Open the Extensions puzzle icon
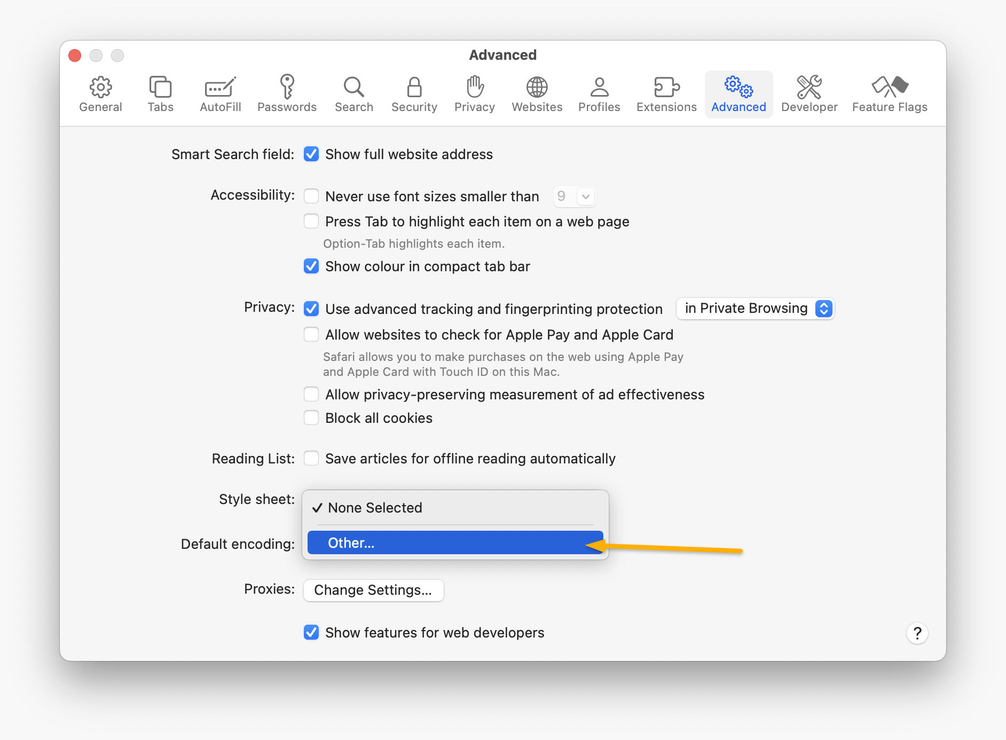The image size is (1006, 740). click(666, 87)
